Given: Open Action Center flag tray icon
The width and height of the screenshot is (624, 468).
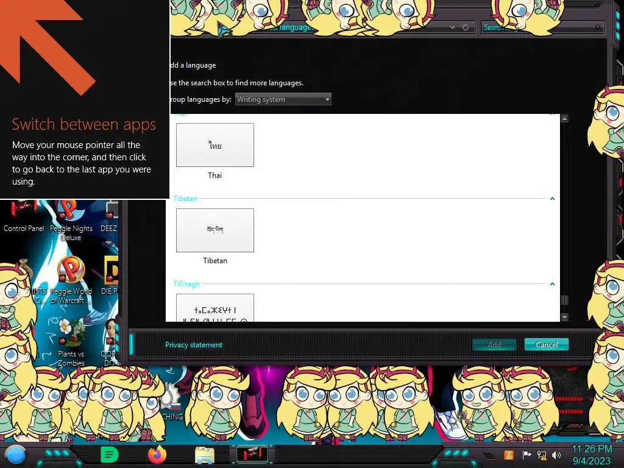Looking at the screenshot, I should pyautogui.click(x=526, y=455).
